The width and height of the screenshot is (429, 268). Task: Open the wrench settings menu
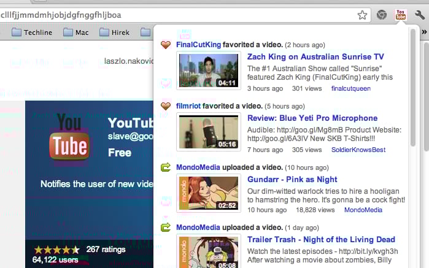click(x=419, y=15)
